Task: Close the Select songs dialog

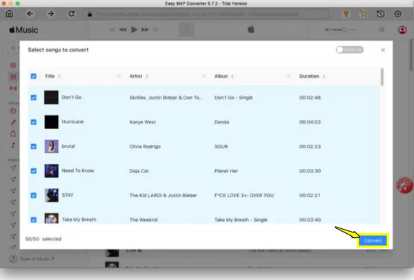Action: (x=383, y=50)
